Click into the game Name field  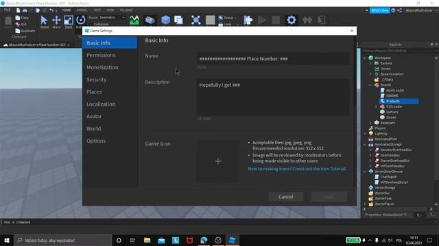(x=273, y=59)
